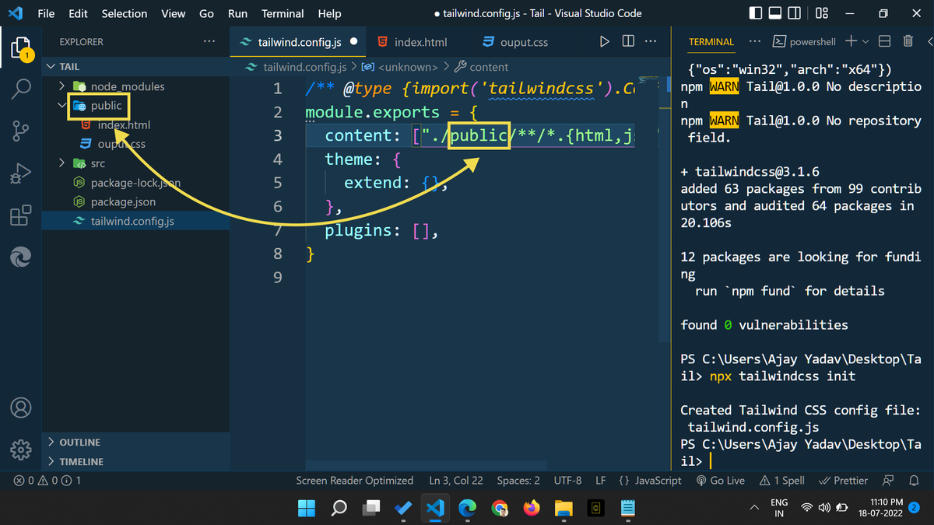Open terminal panel More Actions ellipsis

755,42
